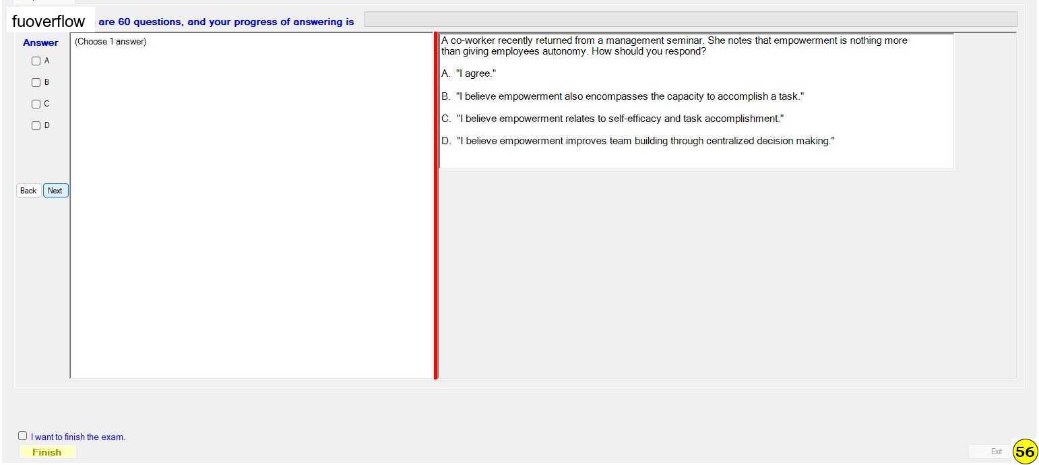
Task: Click the '(Choose 1 answer)' text
Action: click(x=111, y=42)
